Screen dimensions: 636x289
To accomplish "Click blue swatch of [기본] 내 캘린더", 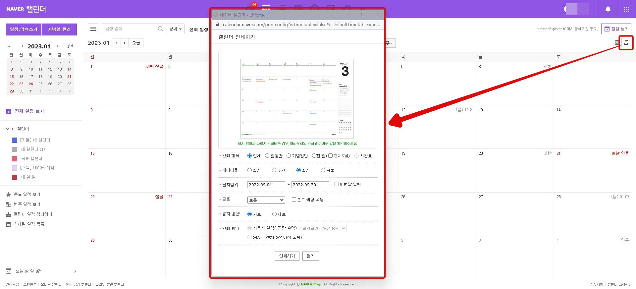I will [x=15, y=140].
